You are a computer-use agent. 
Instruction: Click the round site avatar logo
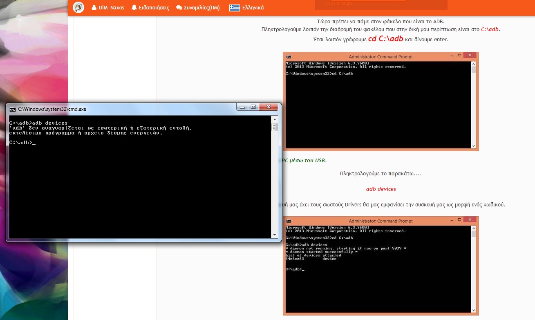(x=78, y=7)
